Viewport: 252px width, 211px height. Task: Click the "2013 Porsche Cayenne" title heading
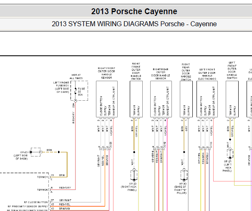(134, 11)
